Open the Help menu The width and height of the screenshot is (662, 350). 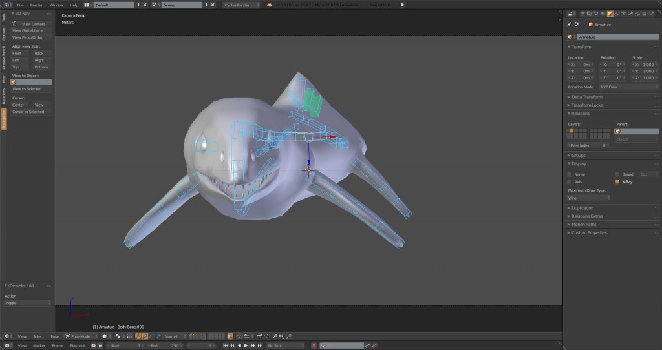[74, 5]
